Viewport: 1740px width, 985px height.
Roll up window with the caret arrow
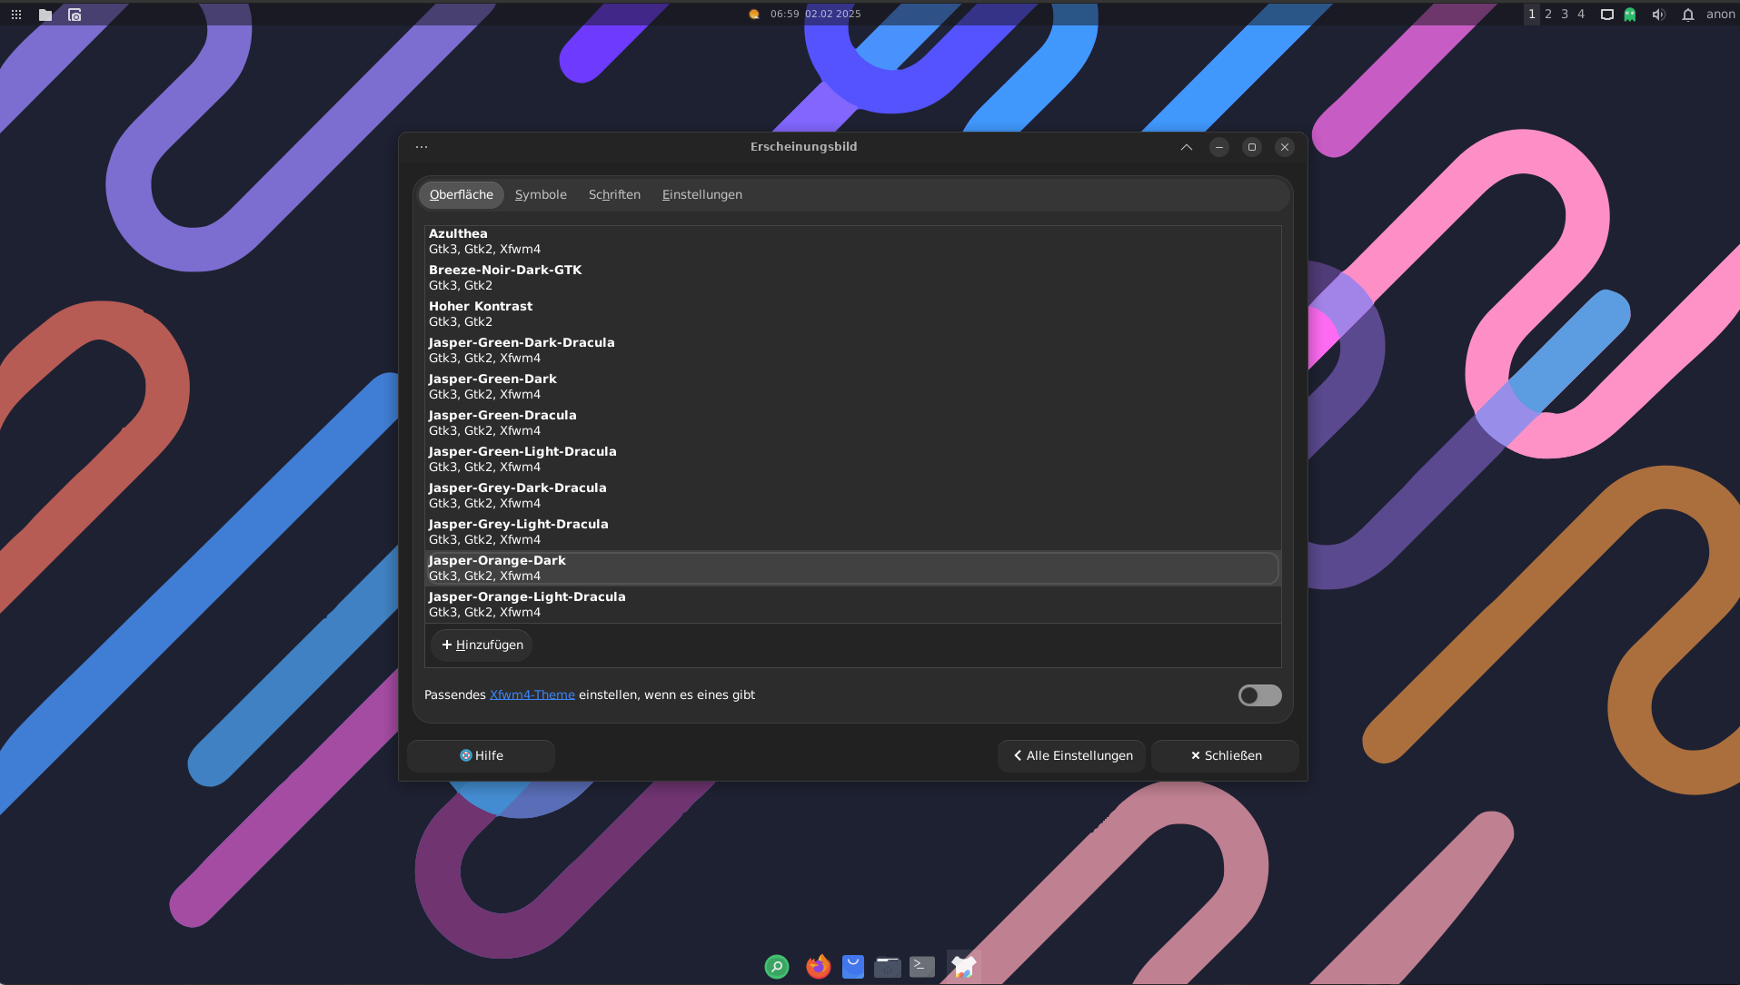(x=1187, y=147)
